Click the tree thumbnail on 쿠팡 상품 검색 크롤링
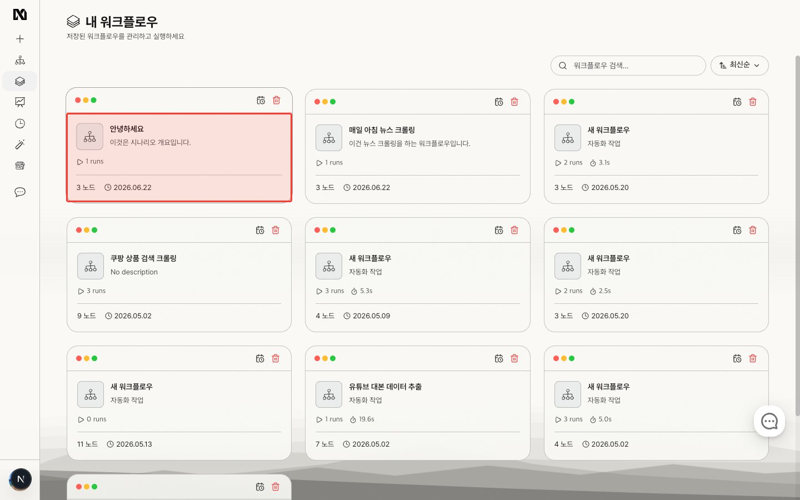Image resolution: width=800 pixels, height=500 pixels. click(91, 266)
